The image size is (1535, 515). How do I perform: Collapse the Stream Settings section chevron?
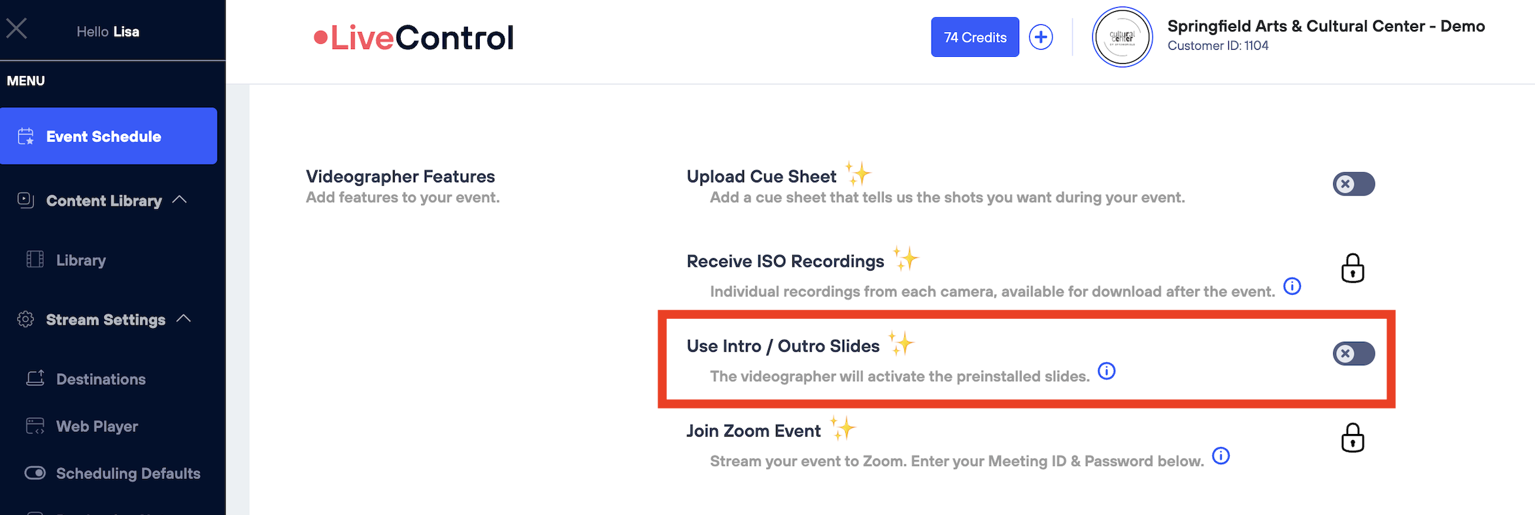tap(184, 319)
